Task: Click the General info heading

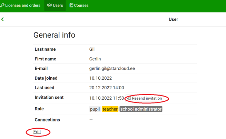Action: (54, 35)
